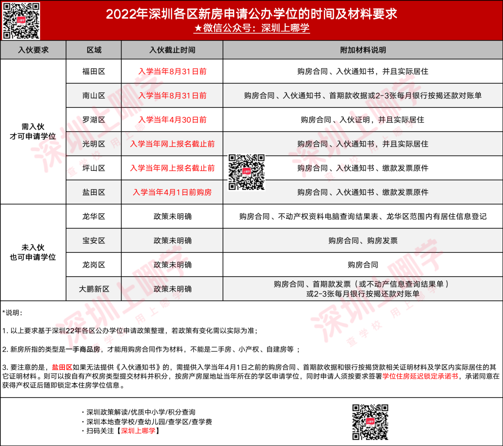503x446 pixels.
Task: Click 福田区 deadline 入学当年8月31日前
Action: (172, 72)
